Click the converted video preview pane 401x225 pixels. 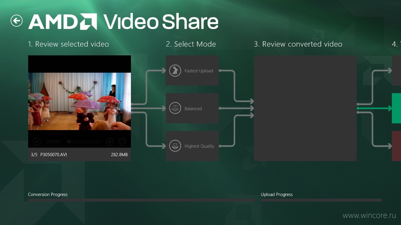click(305, 108)
